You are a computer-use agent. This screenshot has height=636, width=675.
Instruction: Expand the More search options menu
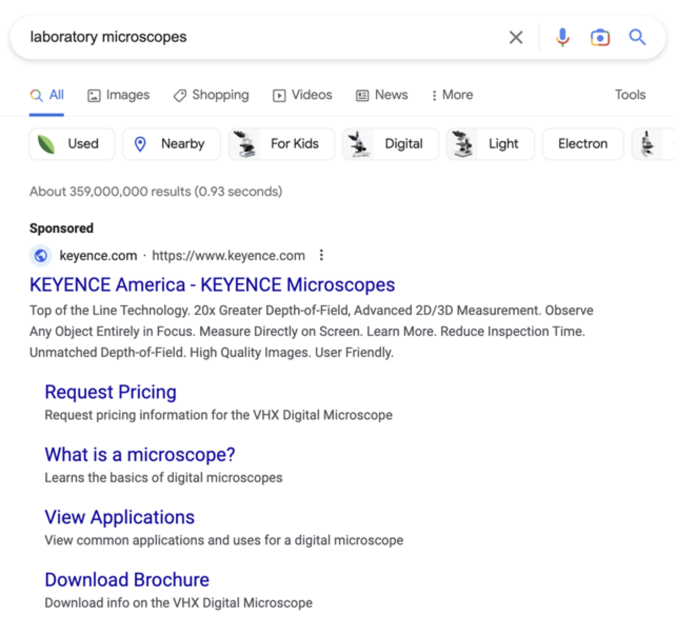pyautogui.click(x=452, y=95)
